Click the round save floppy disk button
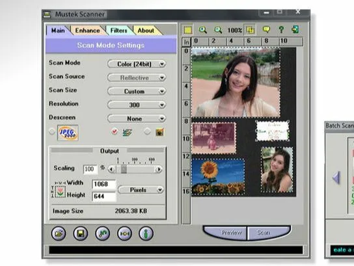 (x=81, y=233)
